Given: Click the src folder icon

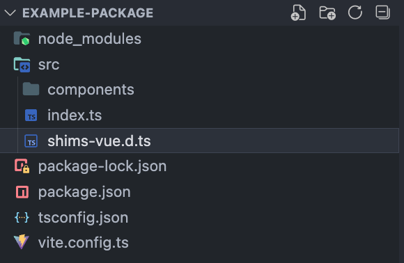Looking at the screenshot, I should point(22,64).
